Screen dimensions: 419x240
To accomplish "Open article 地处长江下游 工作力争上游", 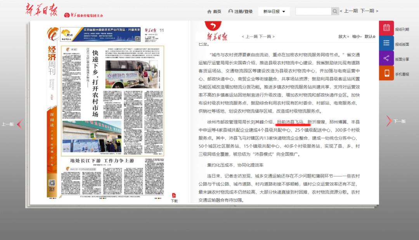I will (x=102, y=161).
